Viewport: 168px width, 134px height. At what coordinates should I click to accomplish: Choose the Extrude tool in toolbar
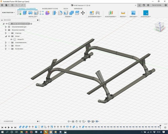click(25, 13)
